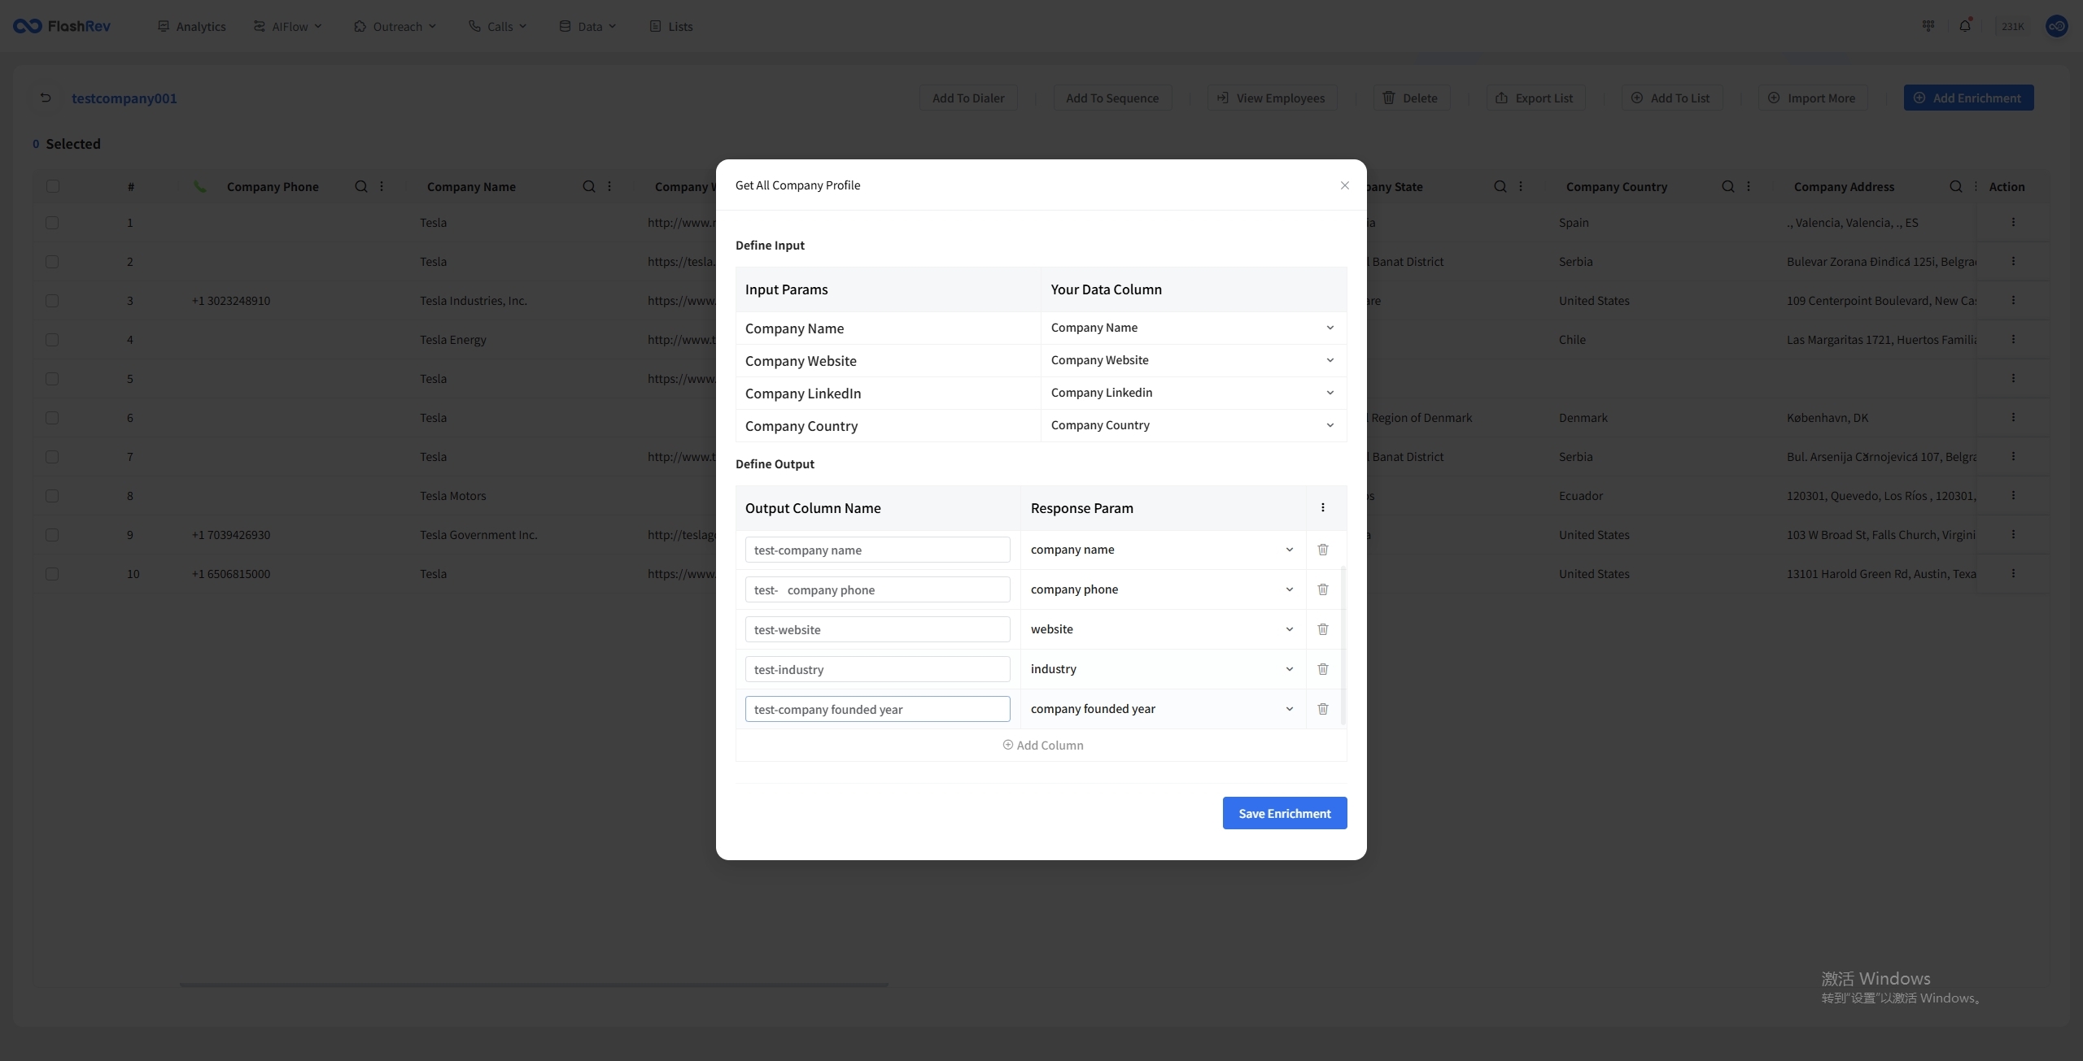Open the Analytics menu item
The width and height of the screenshot is (2083, 1061).
pyautogui.click(x=192, y=26)
